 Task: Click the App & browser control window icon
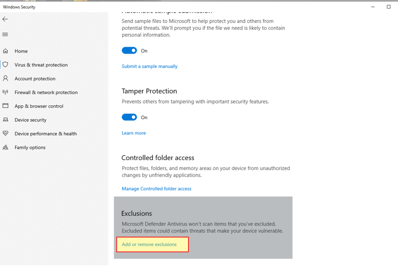5,106
